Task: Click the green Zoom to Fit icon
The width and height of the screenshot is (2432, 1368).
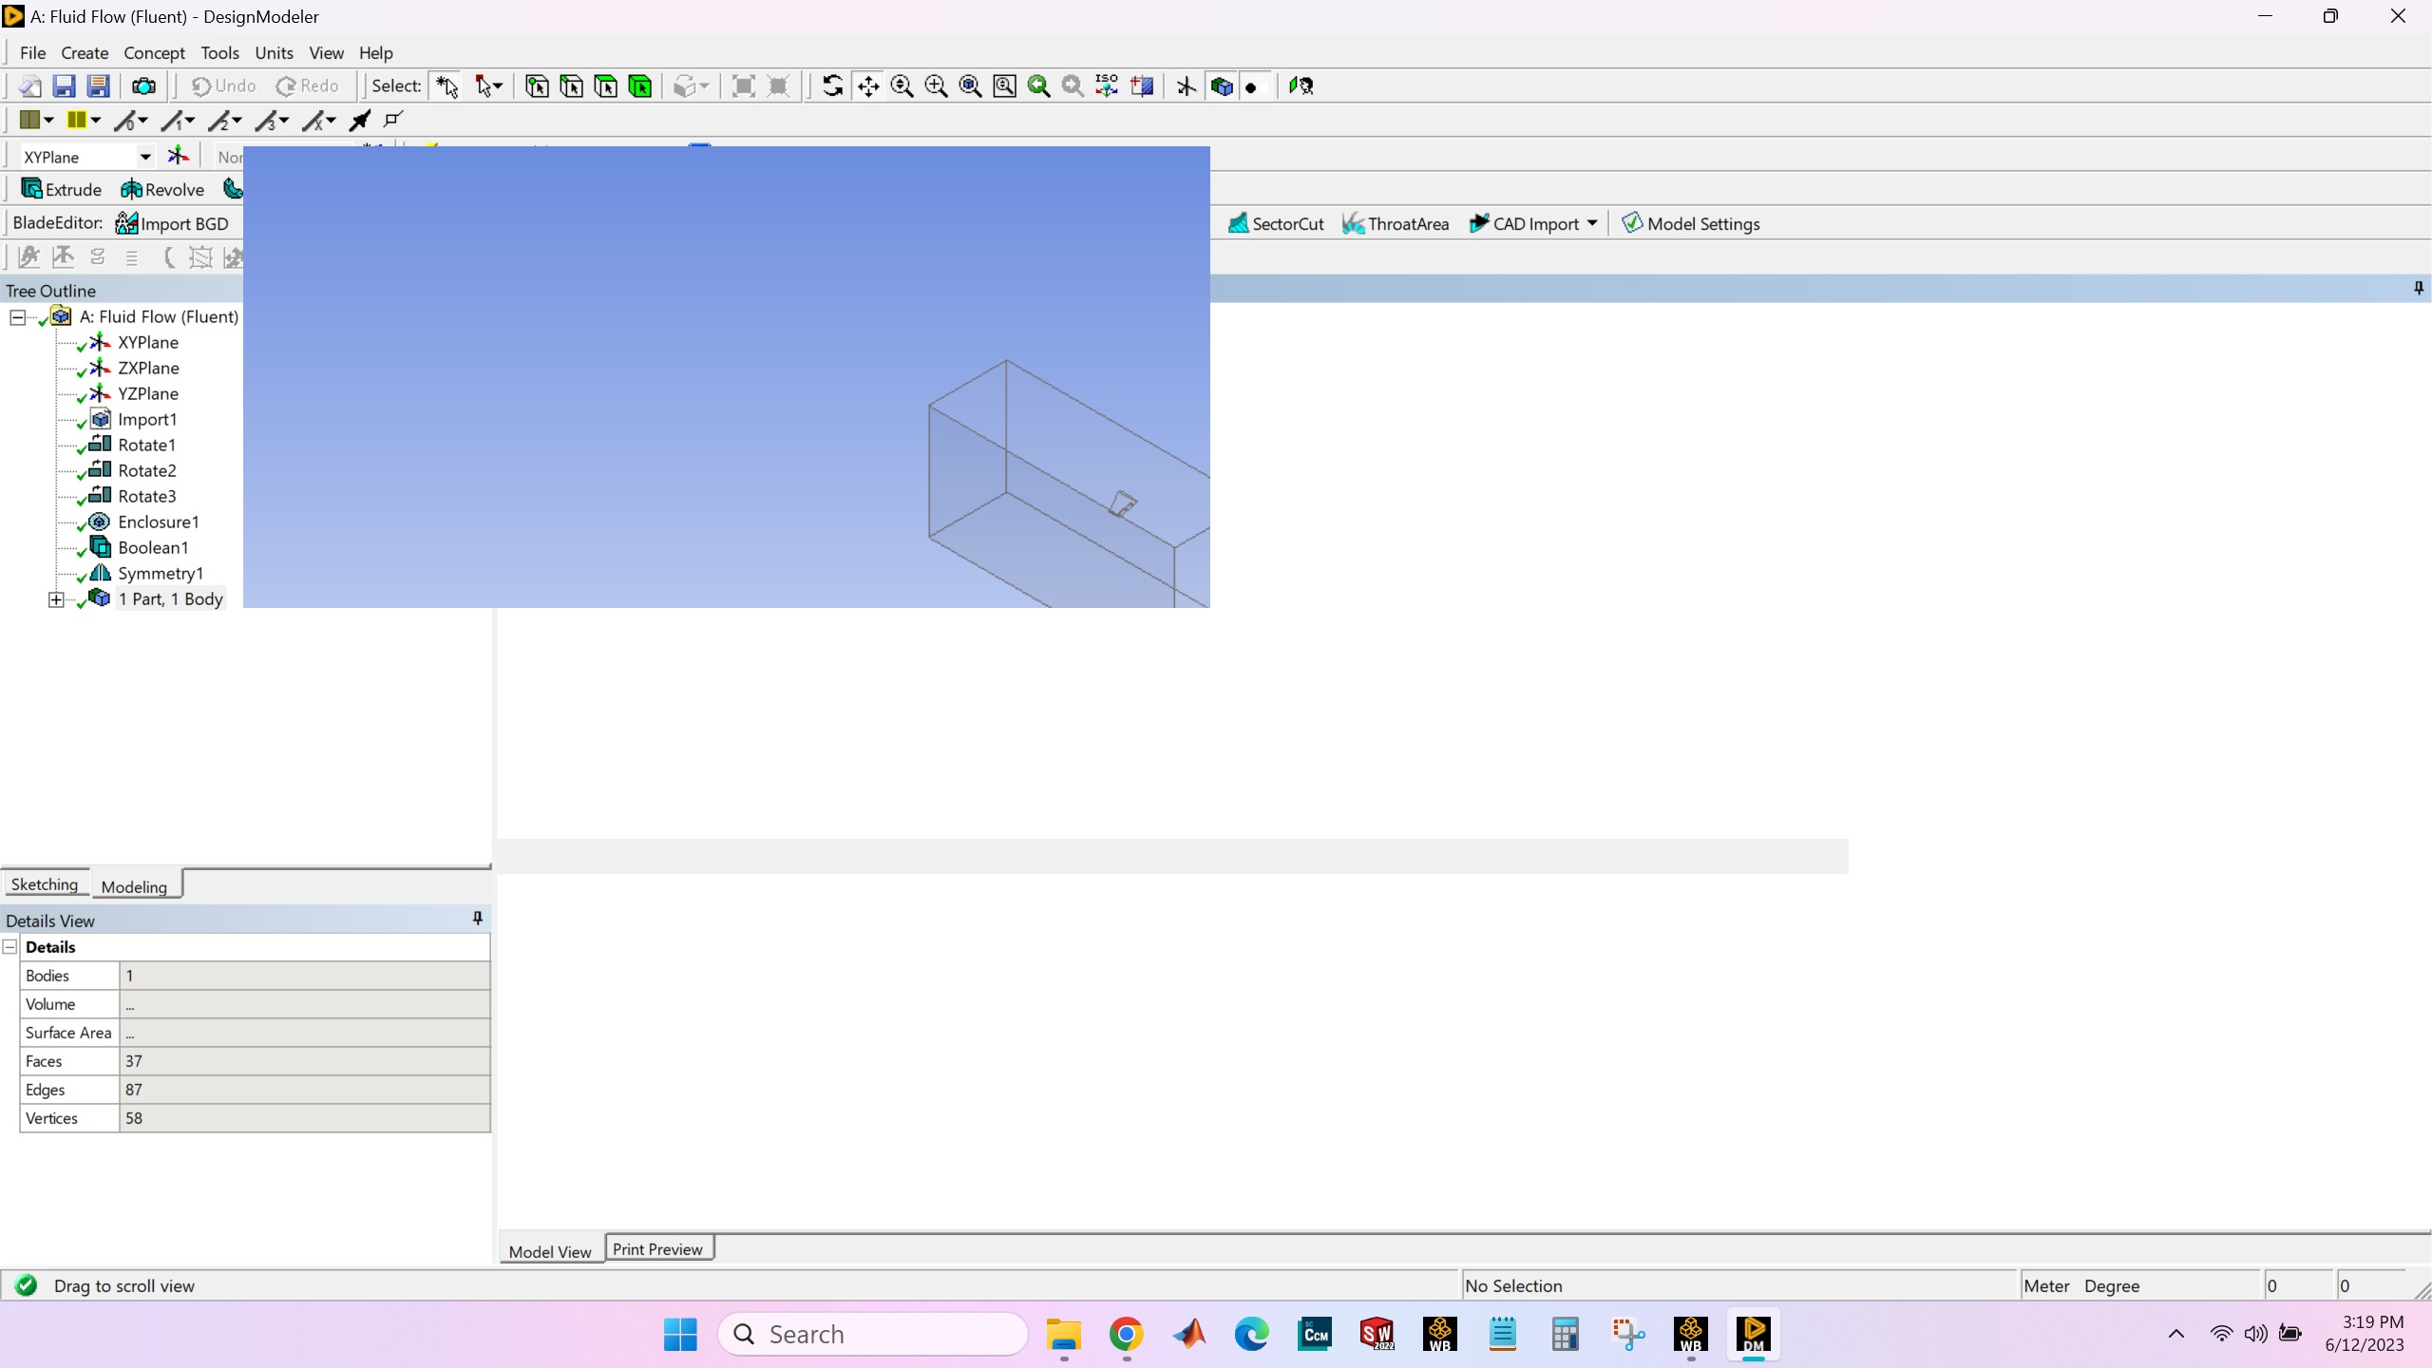Action: [1038, 86]
